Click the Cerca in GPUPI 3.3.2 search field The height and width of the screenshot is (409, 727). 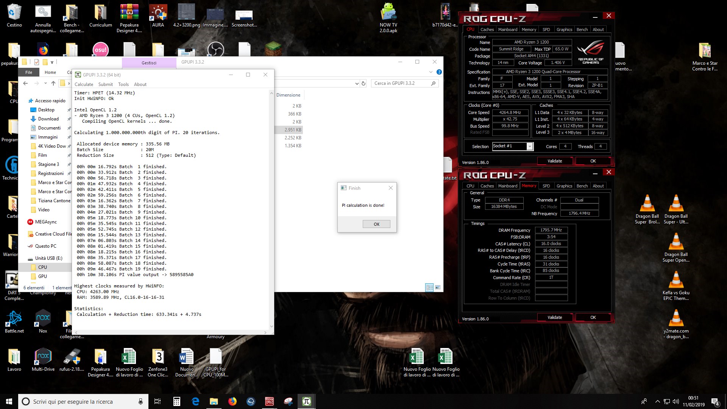(x=405, y=83)
